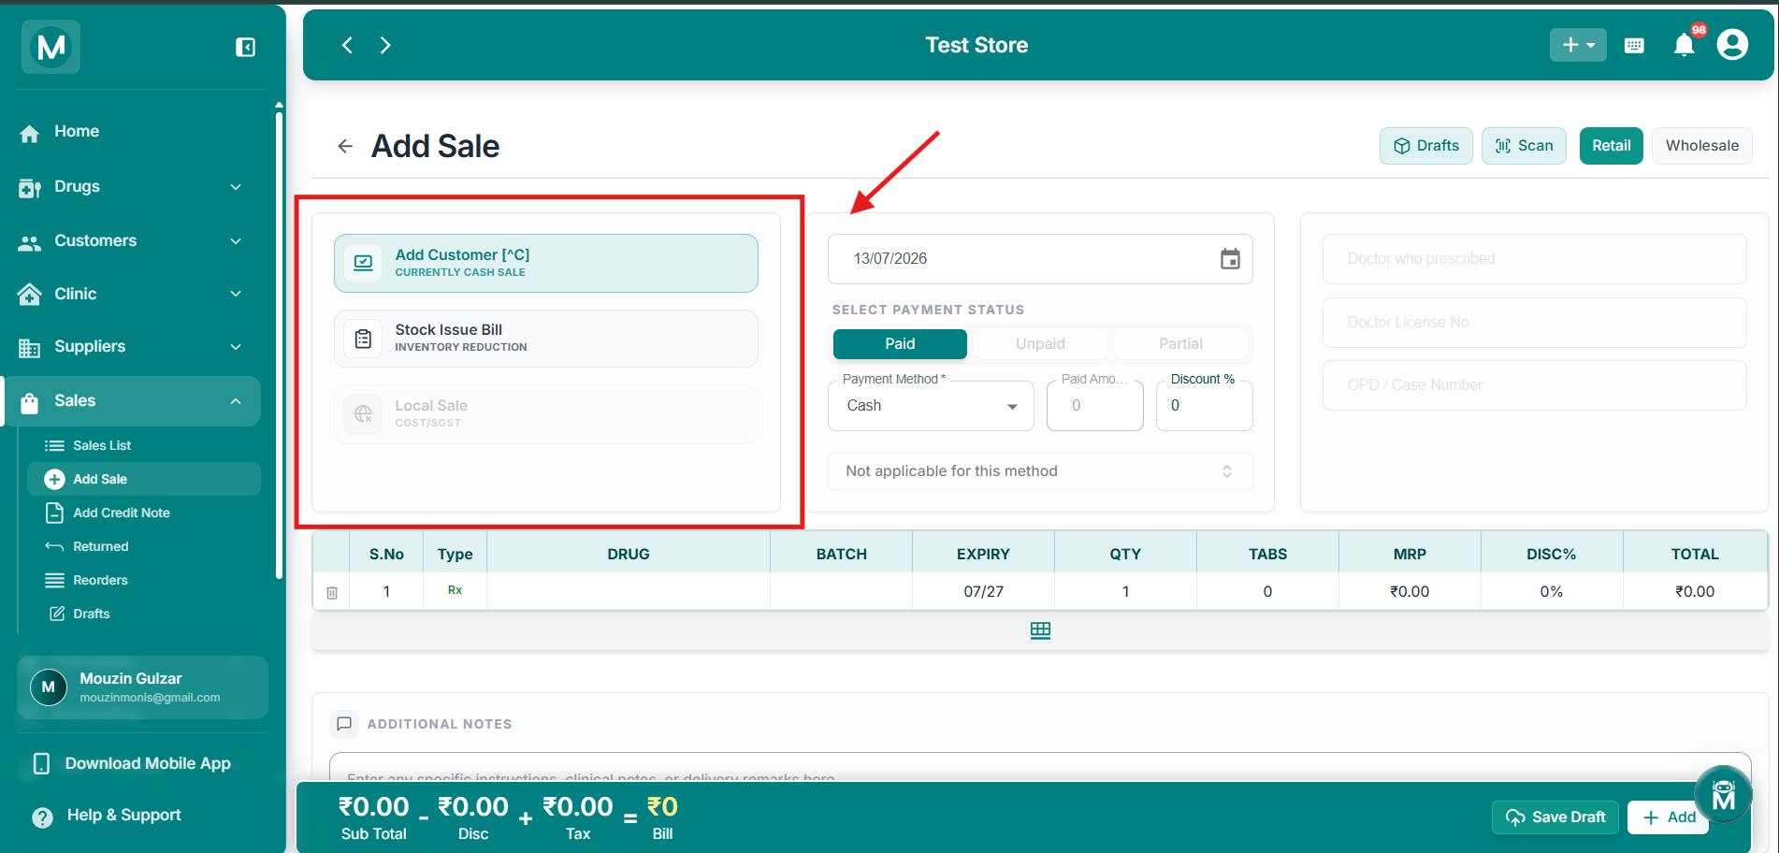Open notifications bell with 98 badge
The image size is (1779, 853).
[x=1685, y=44]
